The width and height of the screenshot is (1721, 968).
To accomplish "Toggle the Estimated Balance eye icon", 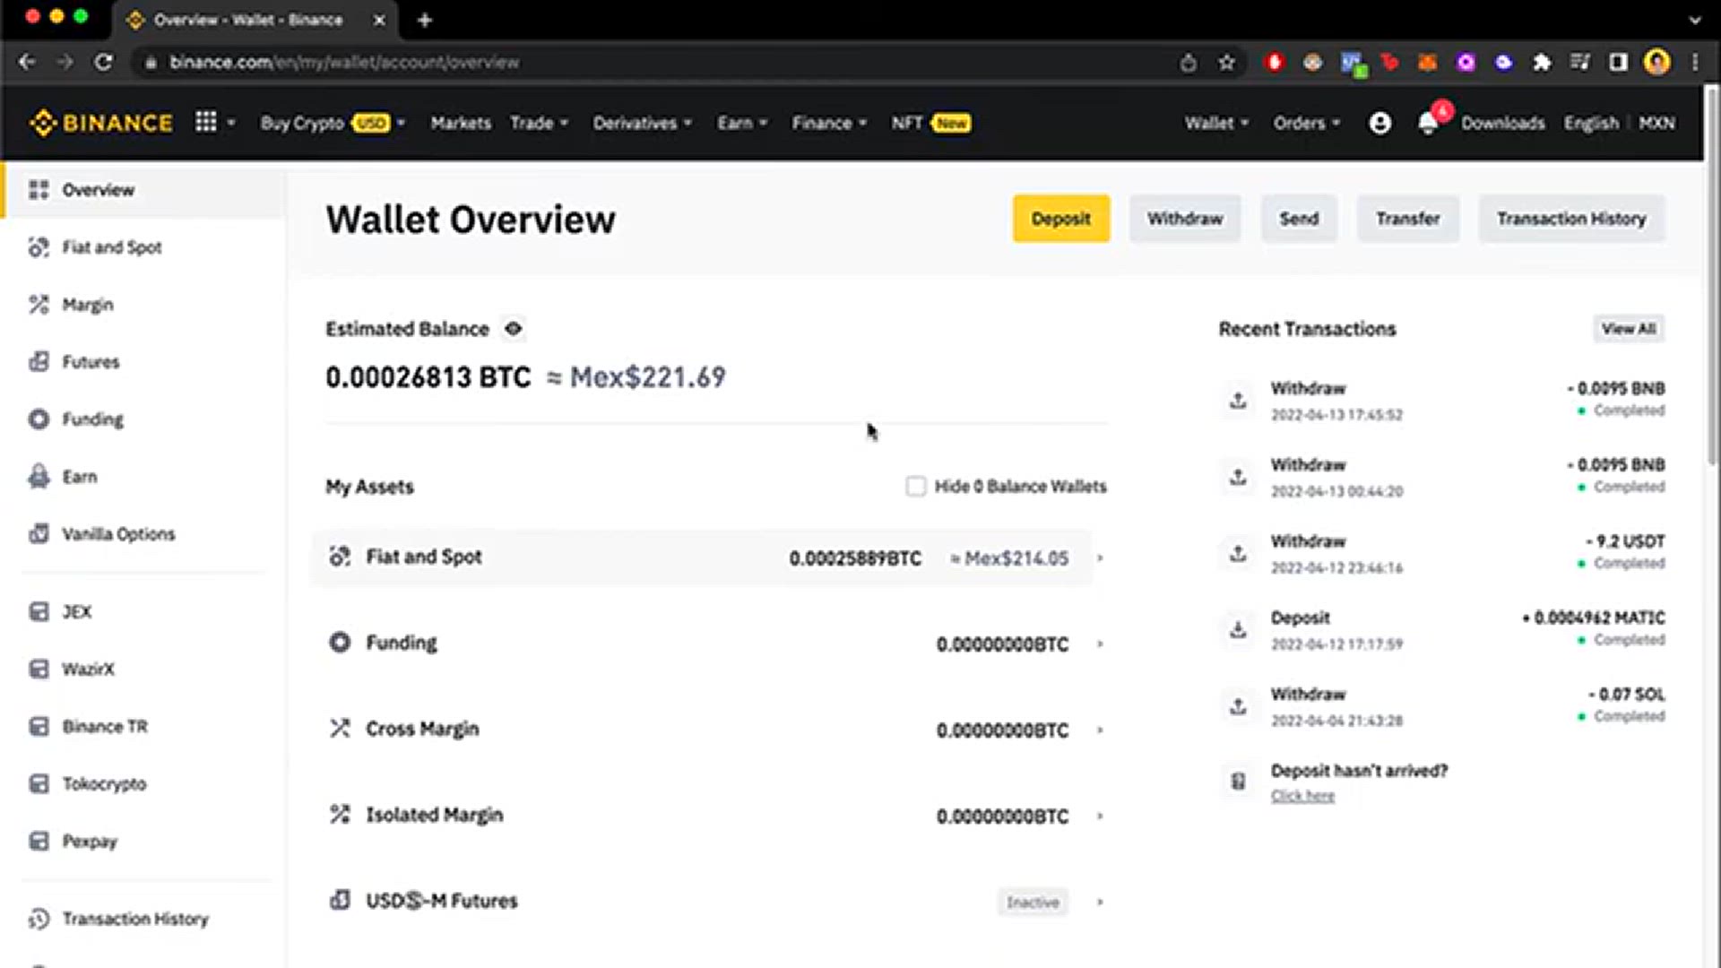I will click(x=513, y=329).
